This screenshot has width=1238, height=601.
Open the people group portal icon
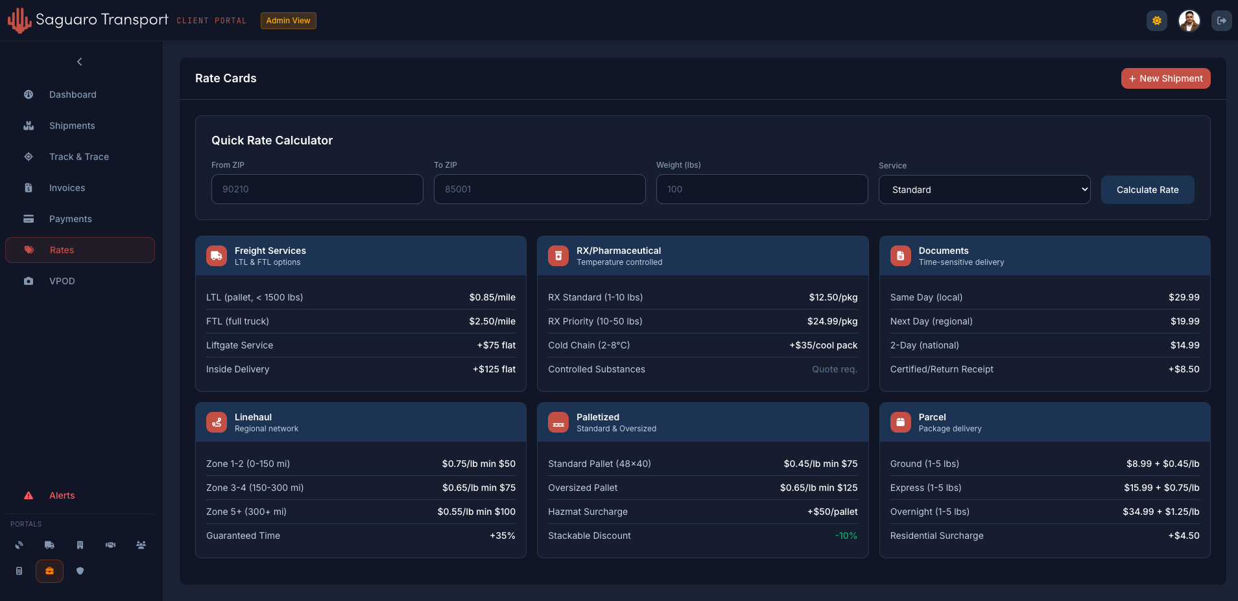click(x=141, y=545)
